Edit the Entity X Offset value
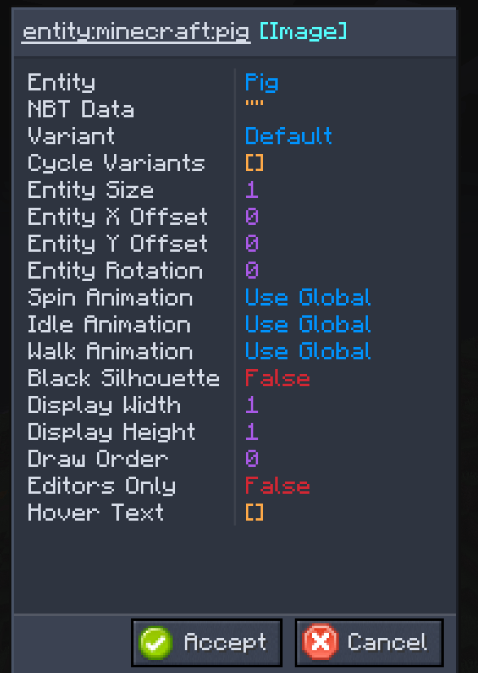Image resolution: width=478 pixels, height=673 pixels. pos(252,217)
